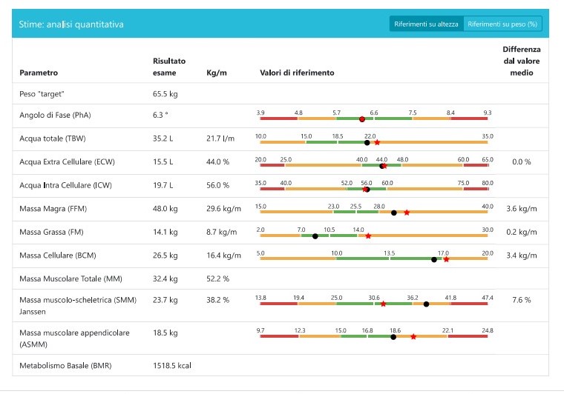The image size is (564, 394).
Task: Click the black dot in Massa Magra row
Action: [x=394, y=213]
